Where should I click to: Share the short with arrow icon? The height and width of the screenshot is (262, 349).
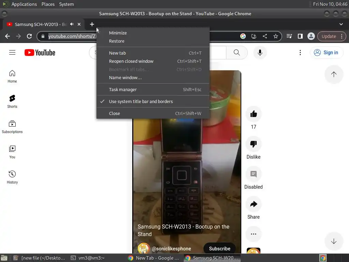coord(254,204)
